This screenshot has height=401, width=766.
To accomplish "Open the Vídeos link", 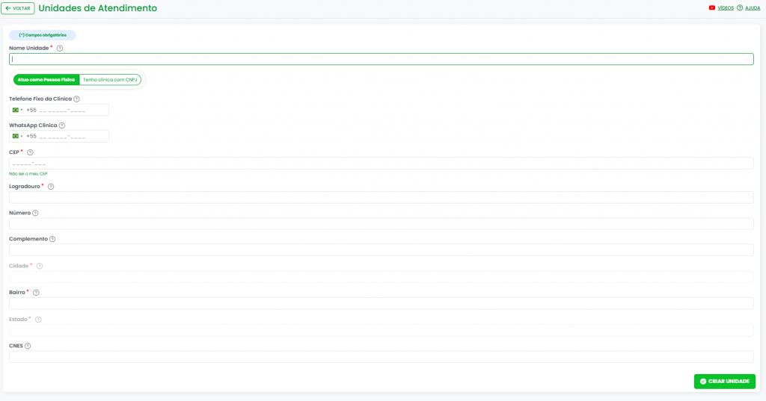I will pos(721,7).
